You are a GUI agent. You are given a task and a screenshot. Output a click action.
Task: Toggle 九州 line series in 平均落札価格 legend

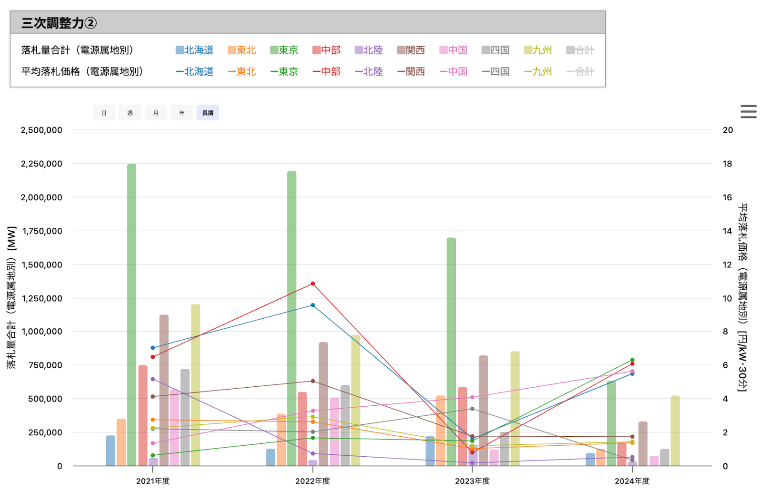(x=538, y=71)
